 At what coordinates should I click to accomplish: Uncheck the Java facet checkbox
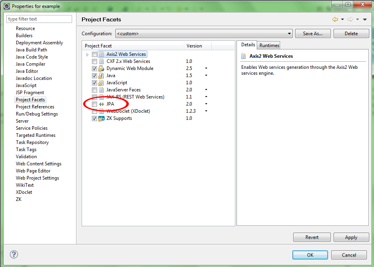(94, 76)
